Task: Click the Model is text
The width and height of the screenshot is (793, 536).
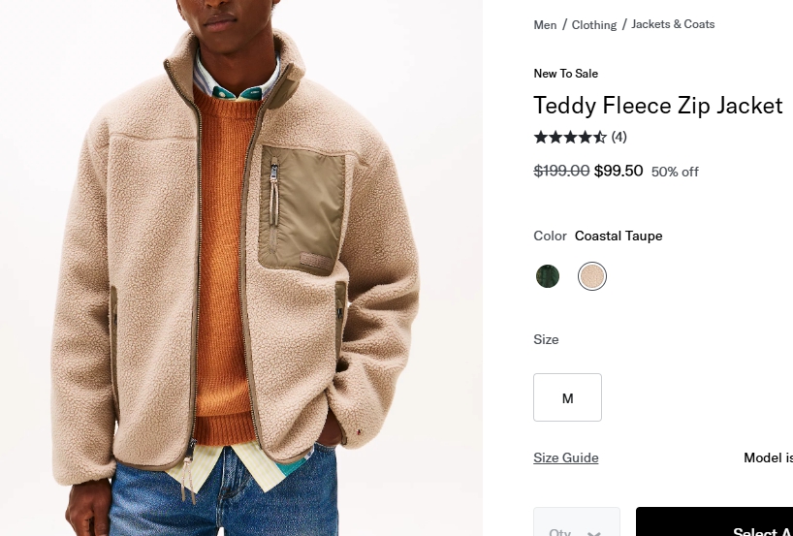Action: 768,457
